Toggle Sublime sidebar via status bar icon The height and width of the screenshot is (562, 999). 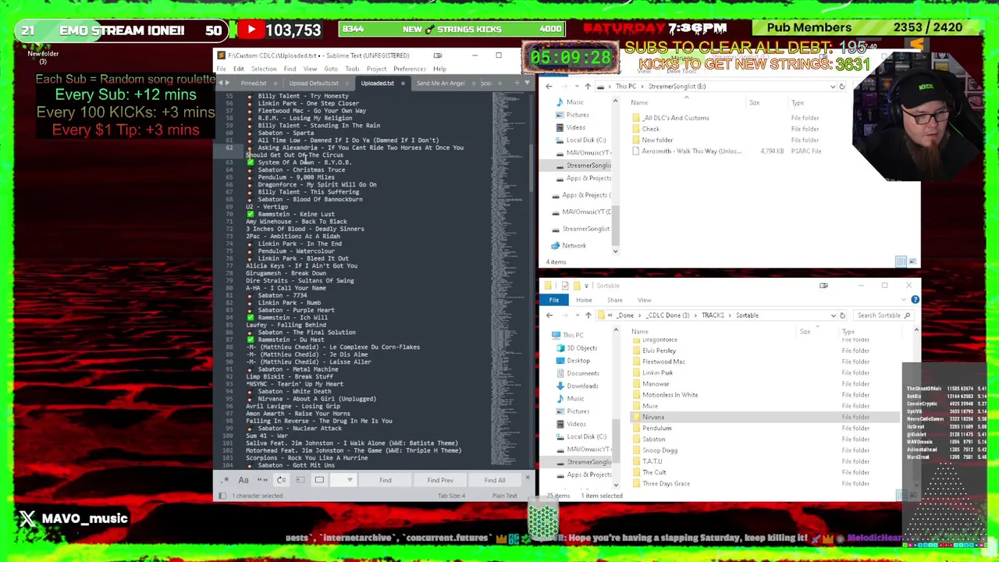[222, 496]
